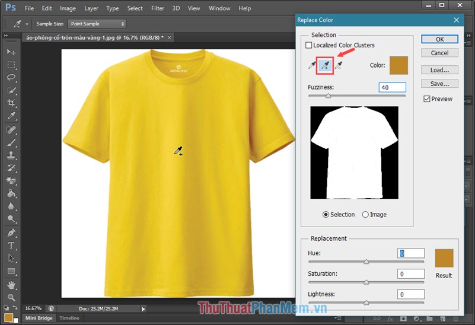
Task: Select the Brush tool
Action: point(11,143)
